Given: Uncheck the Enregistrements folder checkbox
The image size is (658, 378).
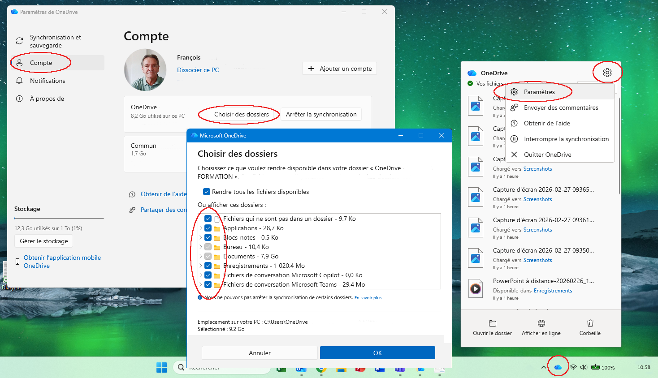Looking at the screenshot, I should click(208, 266).
